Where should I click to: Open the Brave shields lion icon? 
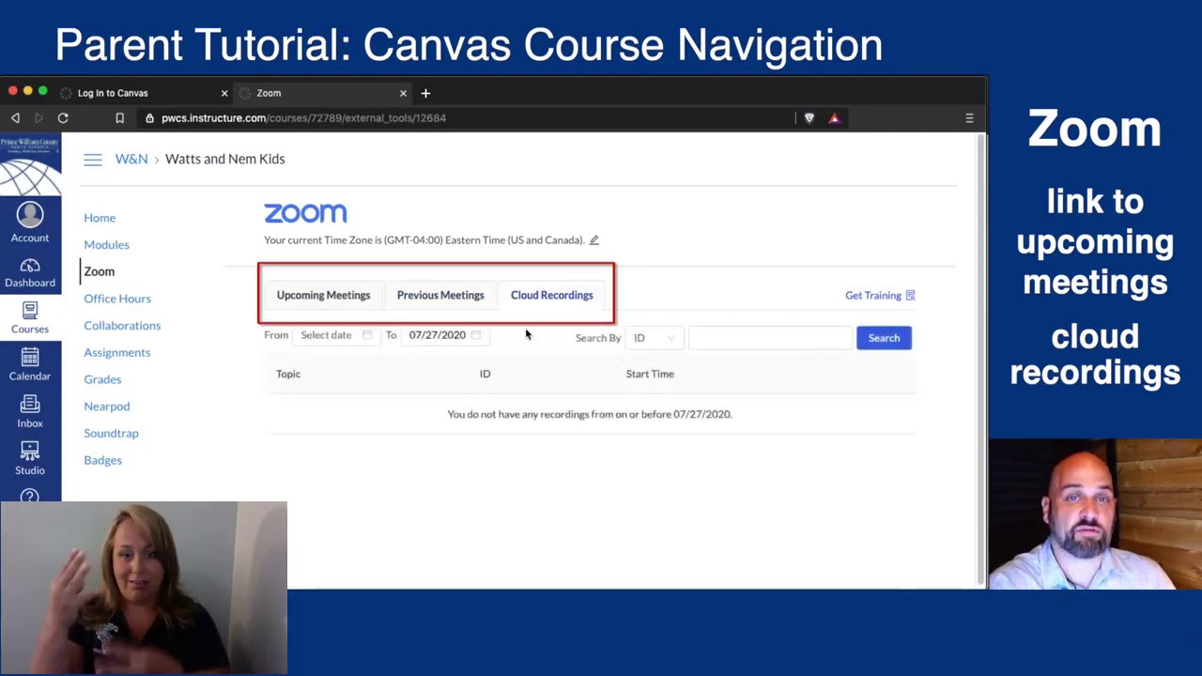coord(809,118)
